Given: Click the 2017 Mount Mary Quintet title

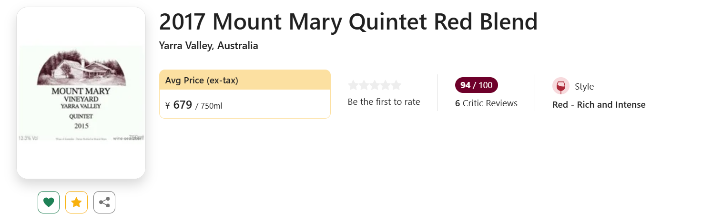Looking at the screenshot, I should tap(348, 21).
